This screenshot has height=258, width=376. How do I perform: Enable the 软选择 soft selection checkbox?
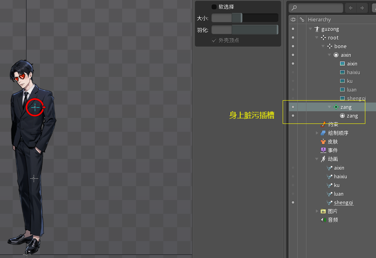[x=214, y=7]
